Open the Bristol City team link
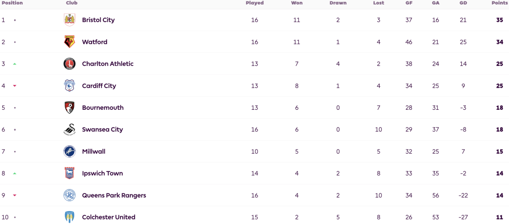This screenshot has height=224, width=509. (x=98, y=20)
